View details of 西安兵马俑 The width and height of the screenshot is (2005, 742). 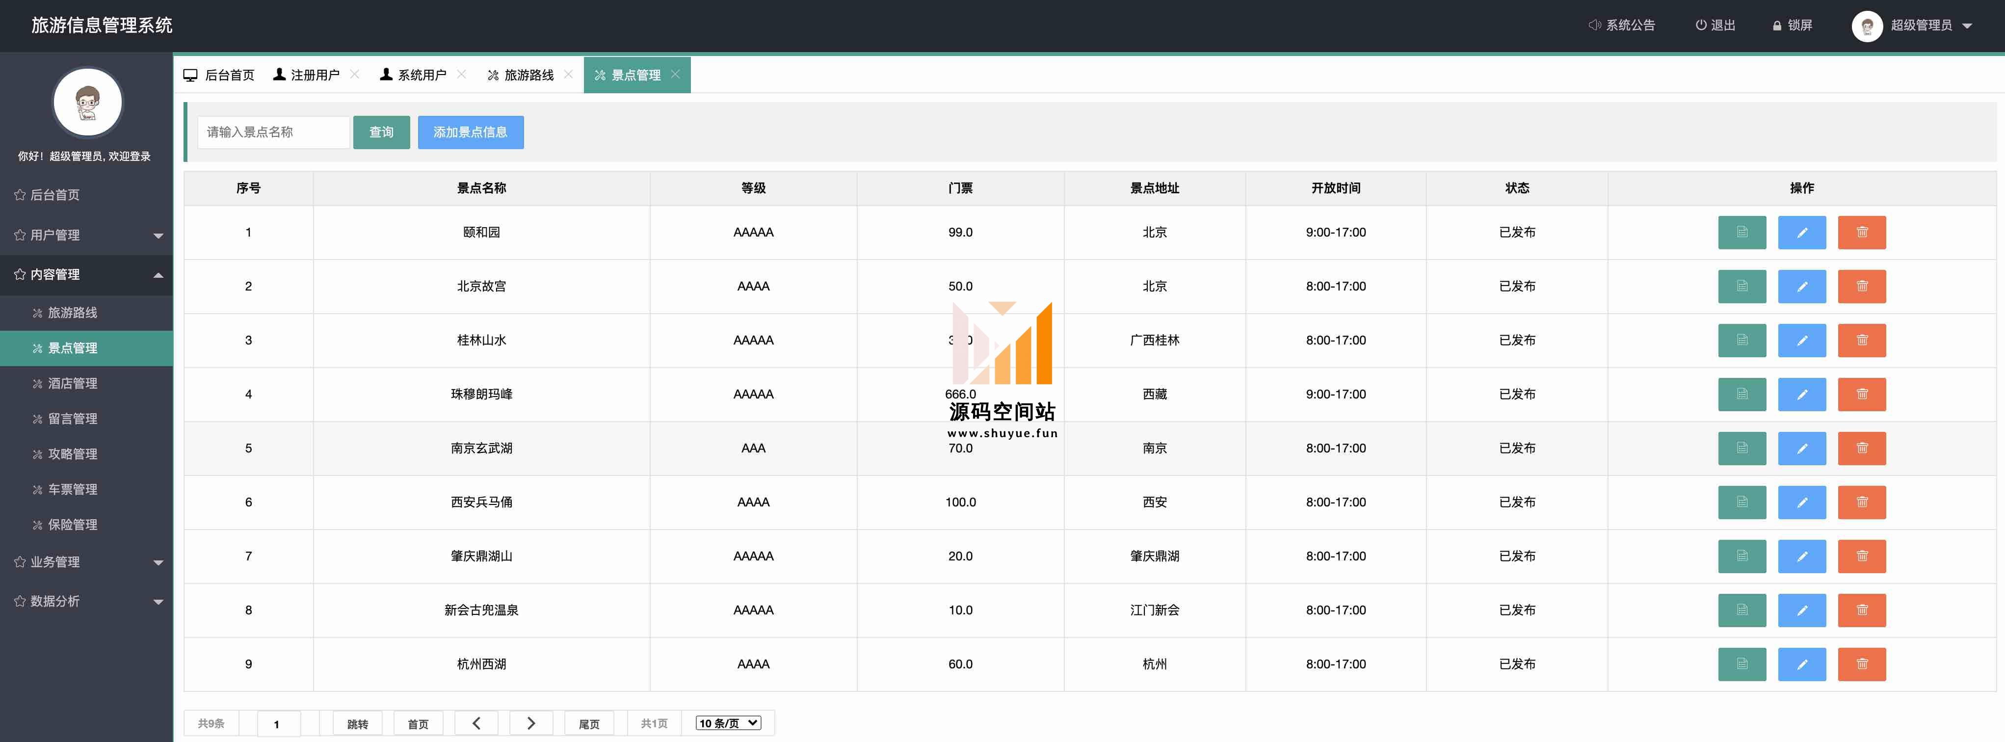(x=1742, y=502)
